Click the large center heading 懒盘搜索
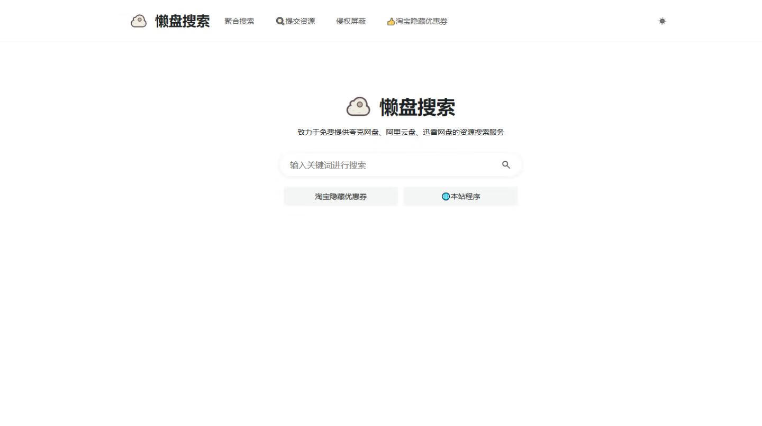Image resolution: width=762 pixels, height=426 pixels. 417,107
